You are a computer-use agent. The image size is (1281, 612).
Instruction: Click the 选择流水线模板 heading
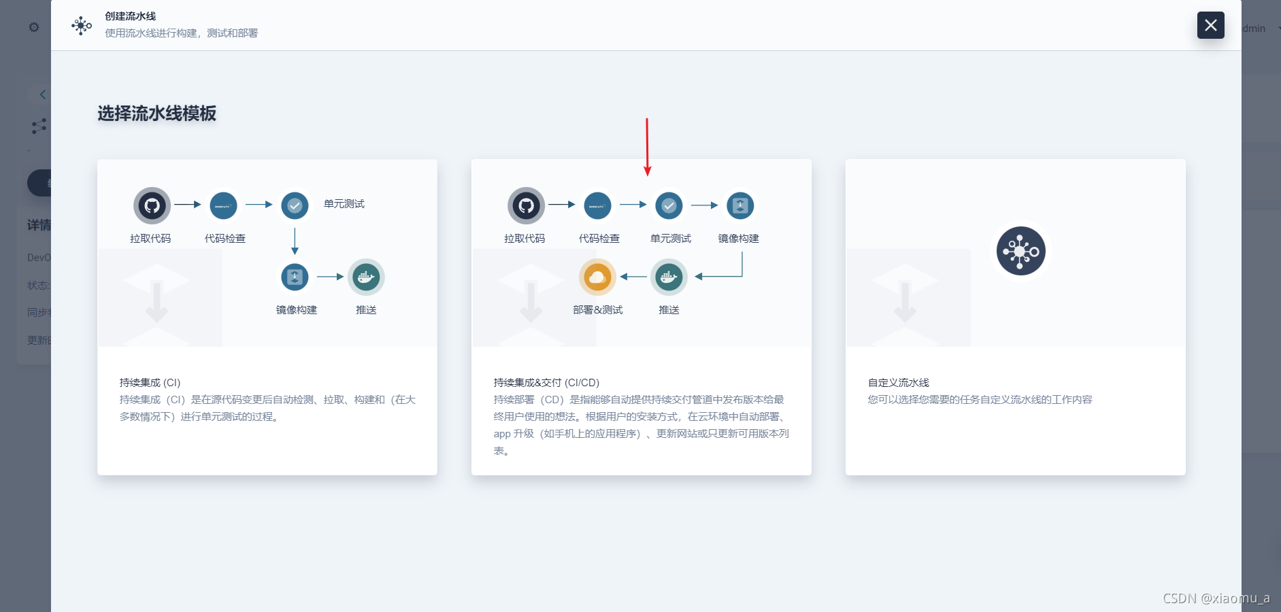click(x=157, y=114)
